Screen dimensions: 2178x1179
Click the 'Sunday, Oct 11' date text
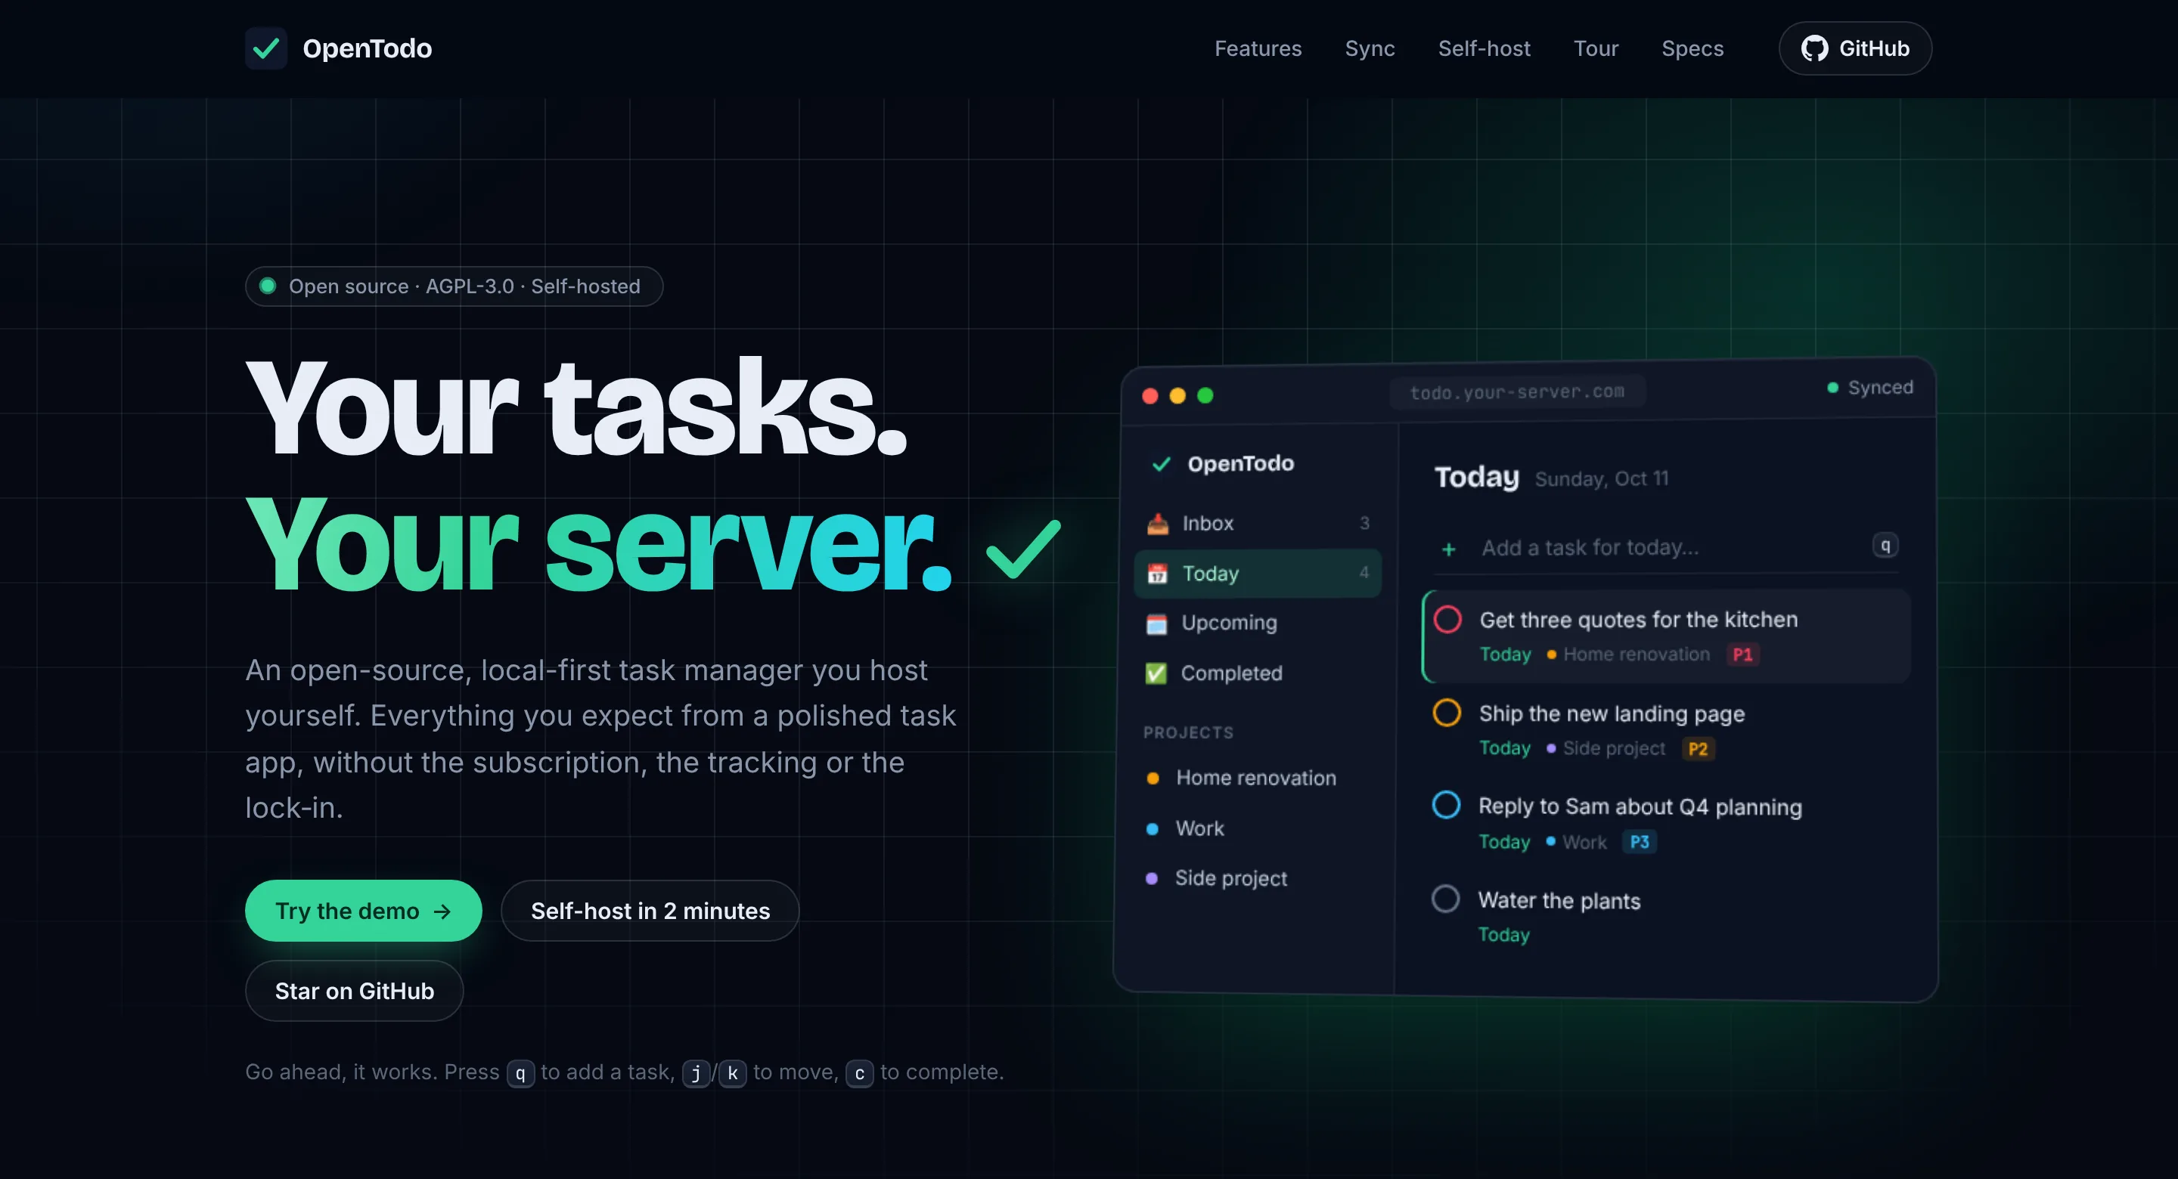pos(1602,478)
